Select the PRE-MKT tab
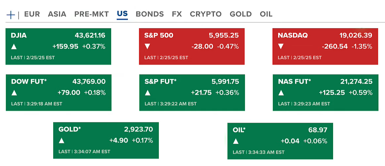Image resolution: width=385 pixels, height=166 pixels. tap(91, 14)
